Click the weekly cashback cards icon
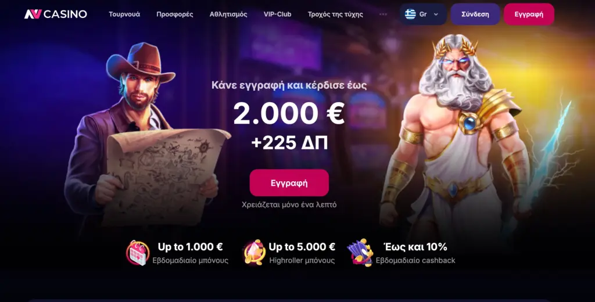This screenshot has width=595, height=302. (x=360, y=252)
